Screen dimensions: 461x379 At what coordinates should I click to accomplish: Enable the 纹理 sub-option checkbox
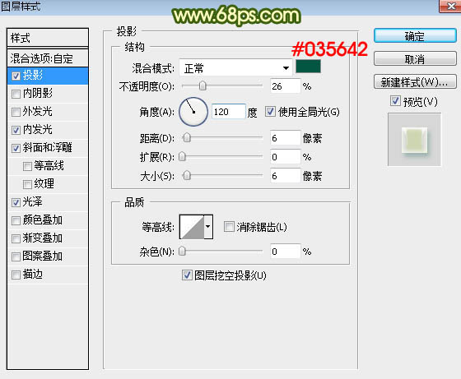(27, 184)
